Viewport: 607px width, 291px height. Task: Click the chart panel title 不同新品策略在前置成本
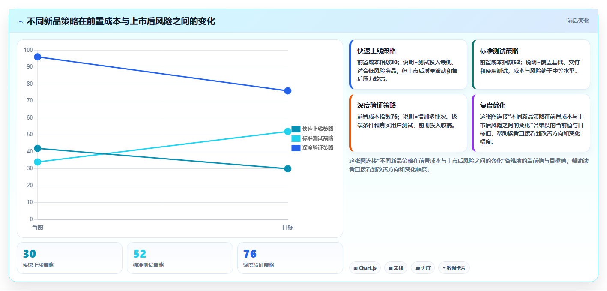(x=121, y=21)
